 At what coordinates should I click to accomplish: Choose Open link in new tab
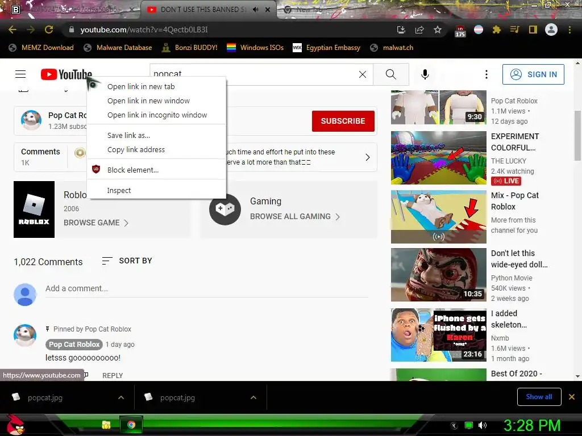(156, 86)
